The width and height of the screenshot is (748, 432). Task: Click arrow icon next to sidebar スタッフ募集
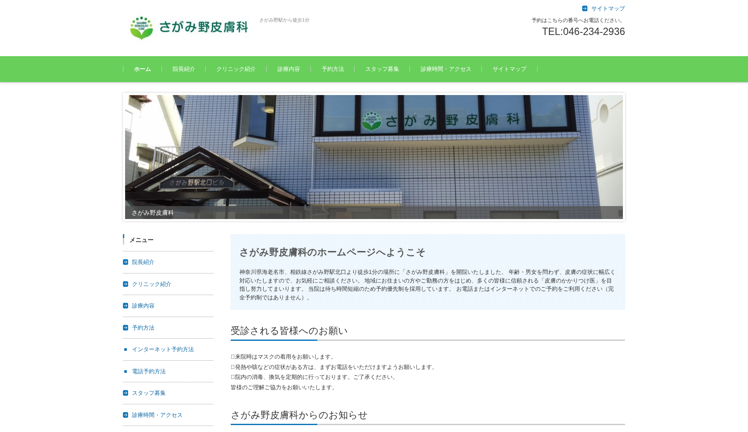tap(126, 393)
